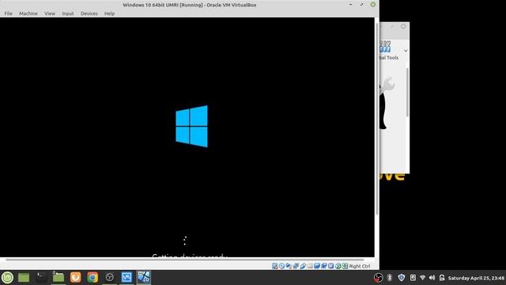
Task: Open the Input menu
Action: click(68, 13)
